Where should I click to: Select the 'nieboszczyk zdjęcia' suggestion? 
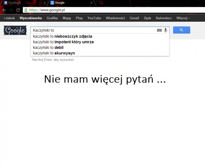click(63, 37)
